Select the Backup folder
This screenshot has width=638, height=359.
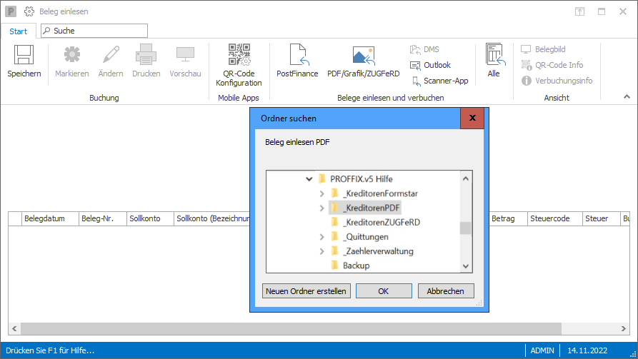click(x=356, y=266)
